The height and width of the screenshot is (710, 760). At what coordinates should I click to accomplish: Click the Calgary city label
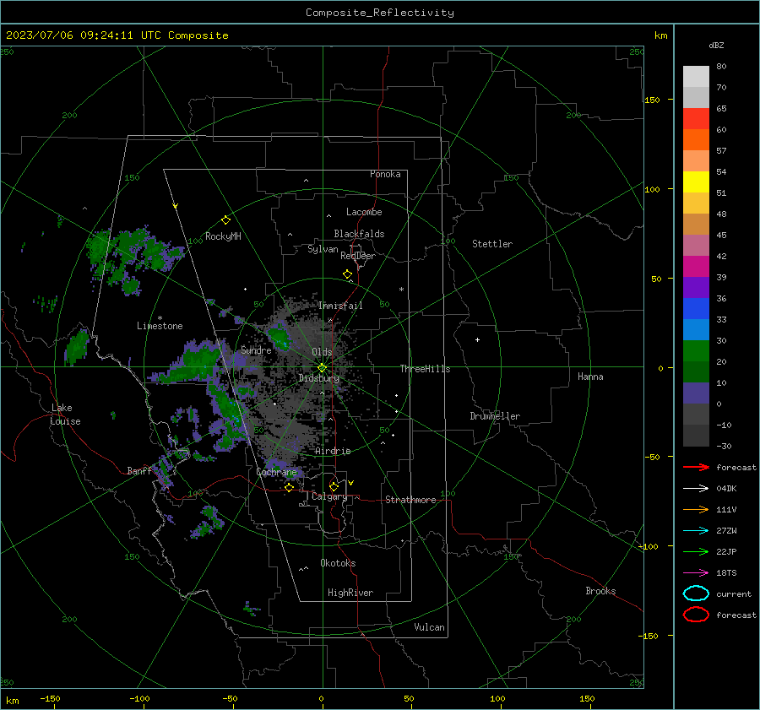coord(329,496)
